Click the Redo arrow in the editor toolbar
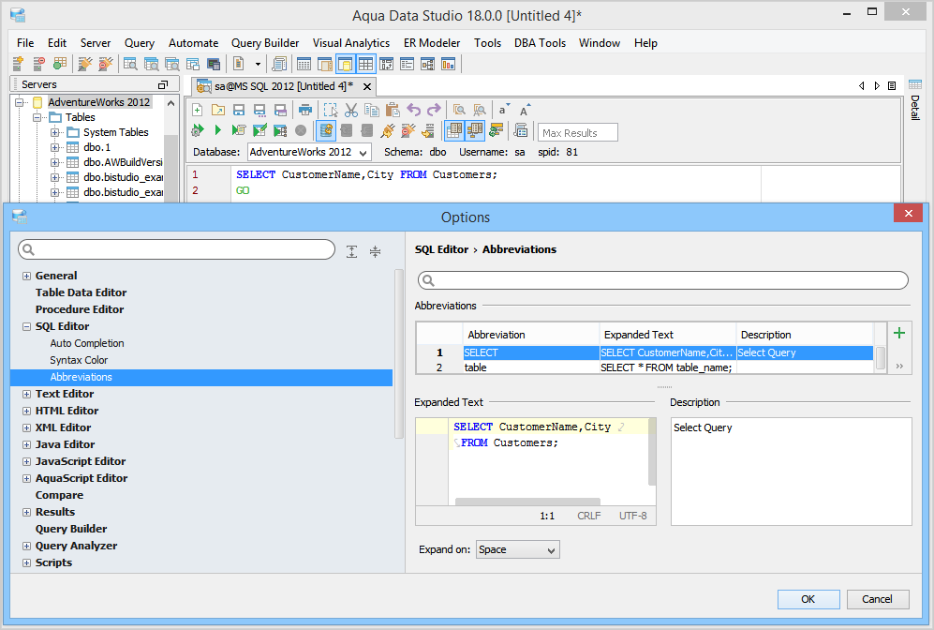 [x=435, y=110]
